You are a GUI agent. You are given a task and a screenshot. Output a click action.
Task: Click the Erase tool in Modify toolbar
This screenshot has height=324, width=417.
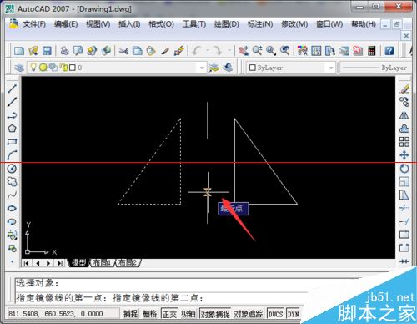(404, 89)
